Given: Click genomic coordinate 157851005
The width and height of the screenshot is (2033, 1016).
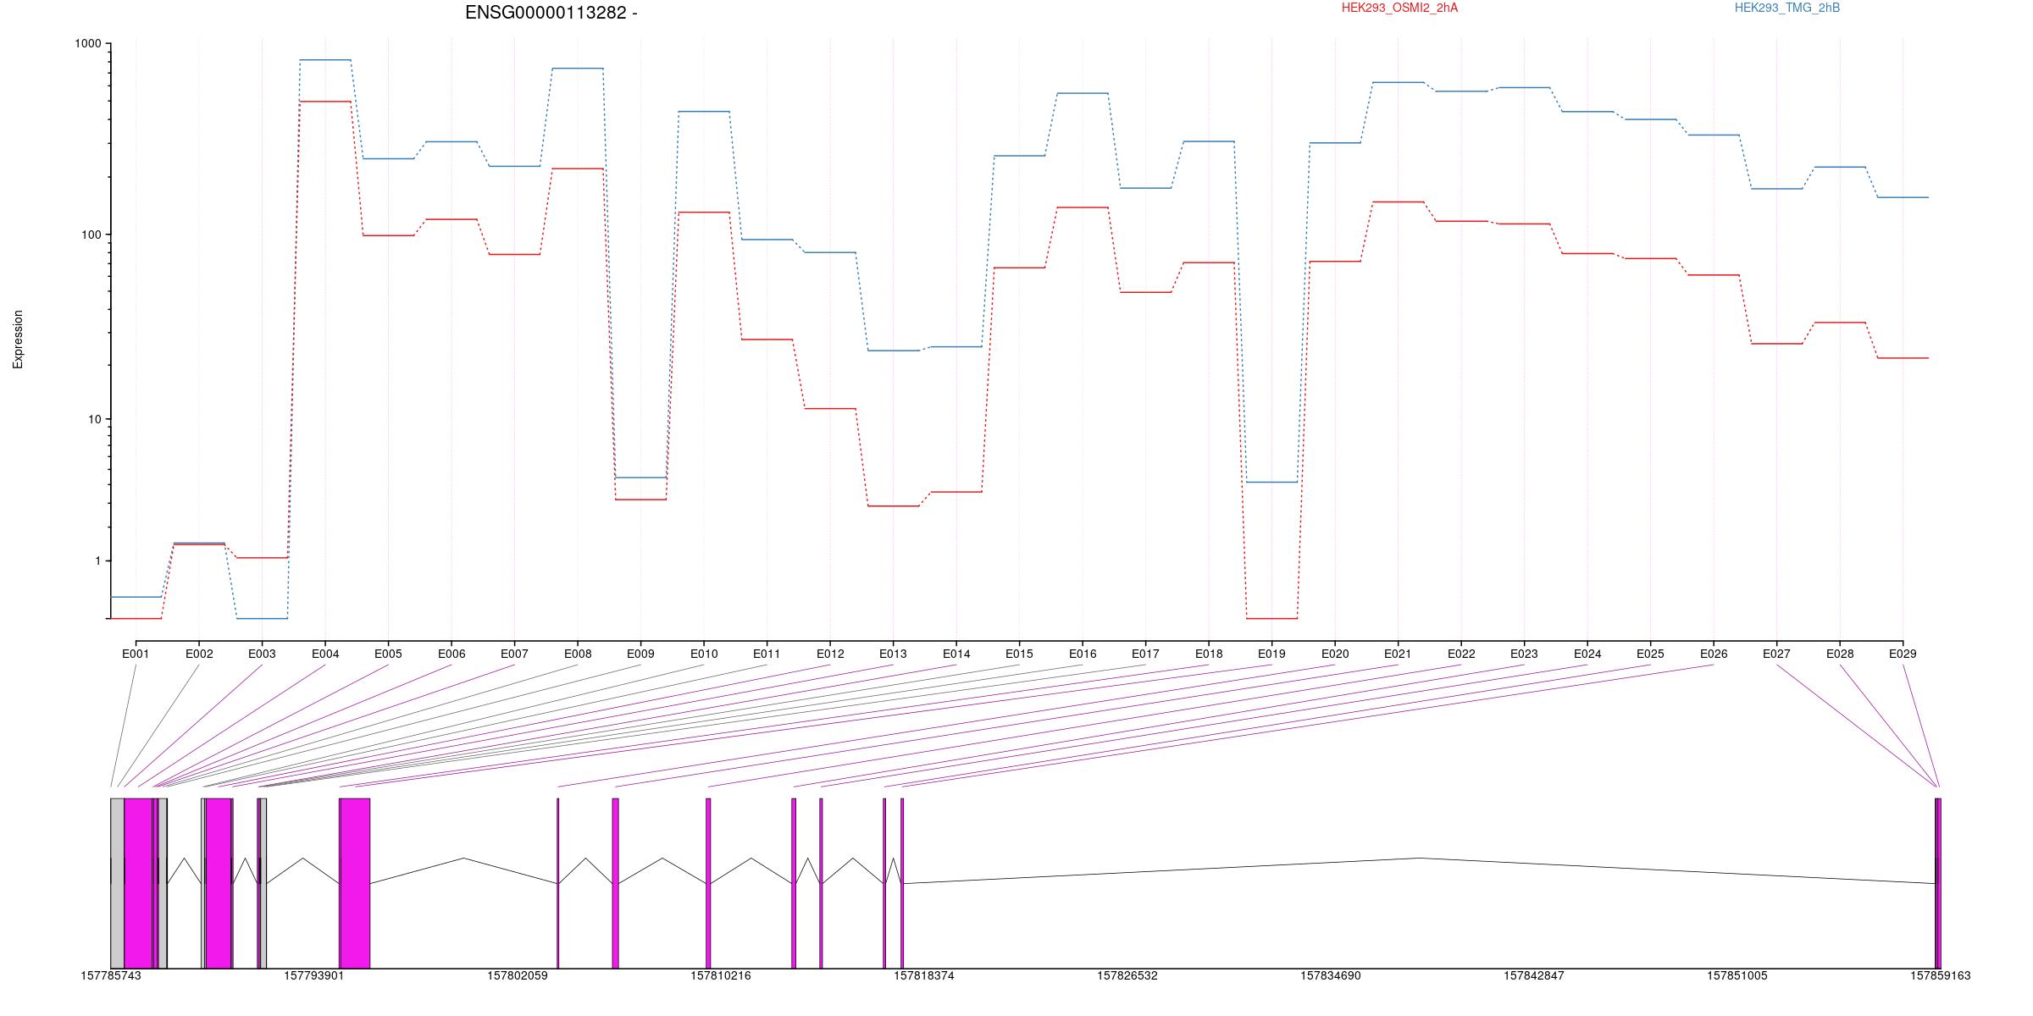Looking at the screenshot, I should pos(1737,975).
